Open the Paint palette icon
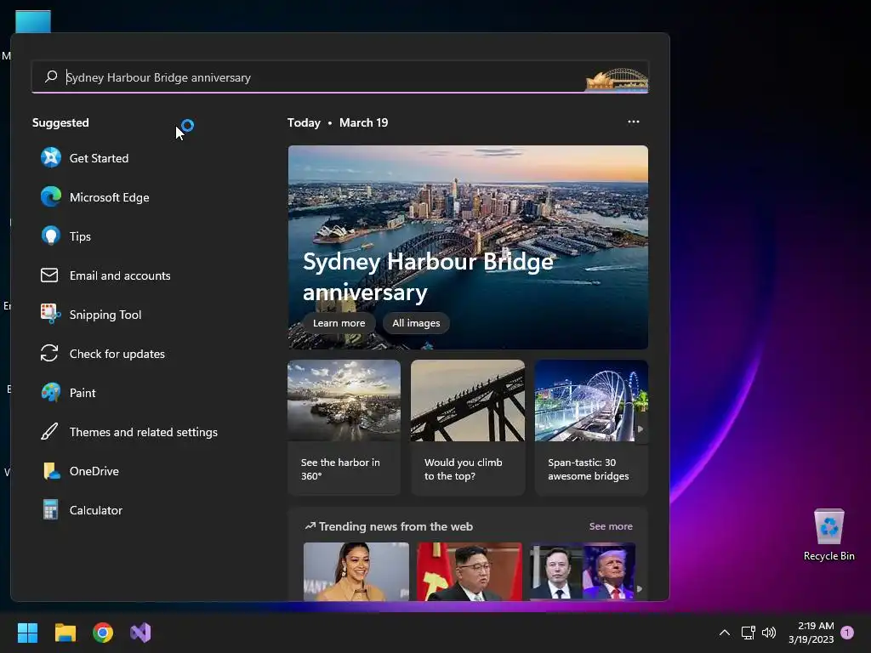Viewport: 871px width, 653px height. (50, 393)
